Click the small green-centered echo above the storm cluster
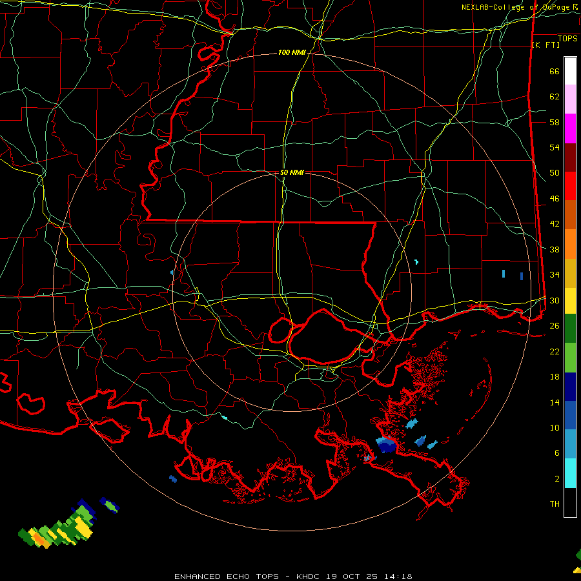Screen dimensions: 581x581 click(110, 505)
